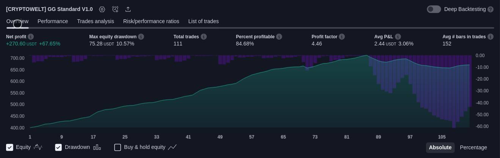500x158 pixels.
Task: Click Deep Backtesting help question icon
Action: coord(491,9)
